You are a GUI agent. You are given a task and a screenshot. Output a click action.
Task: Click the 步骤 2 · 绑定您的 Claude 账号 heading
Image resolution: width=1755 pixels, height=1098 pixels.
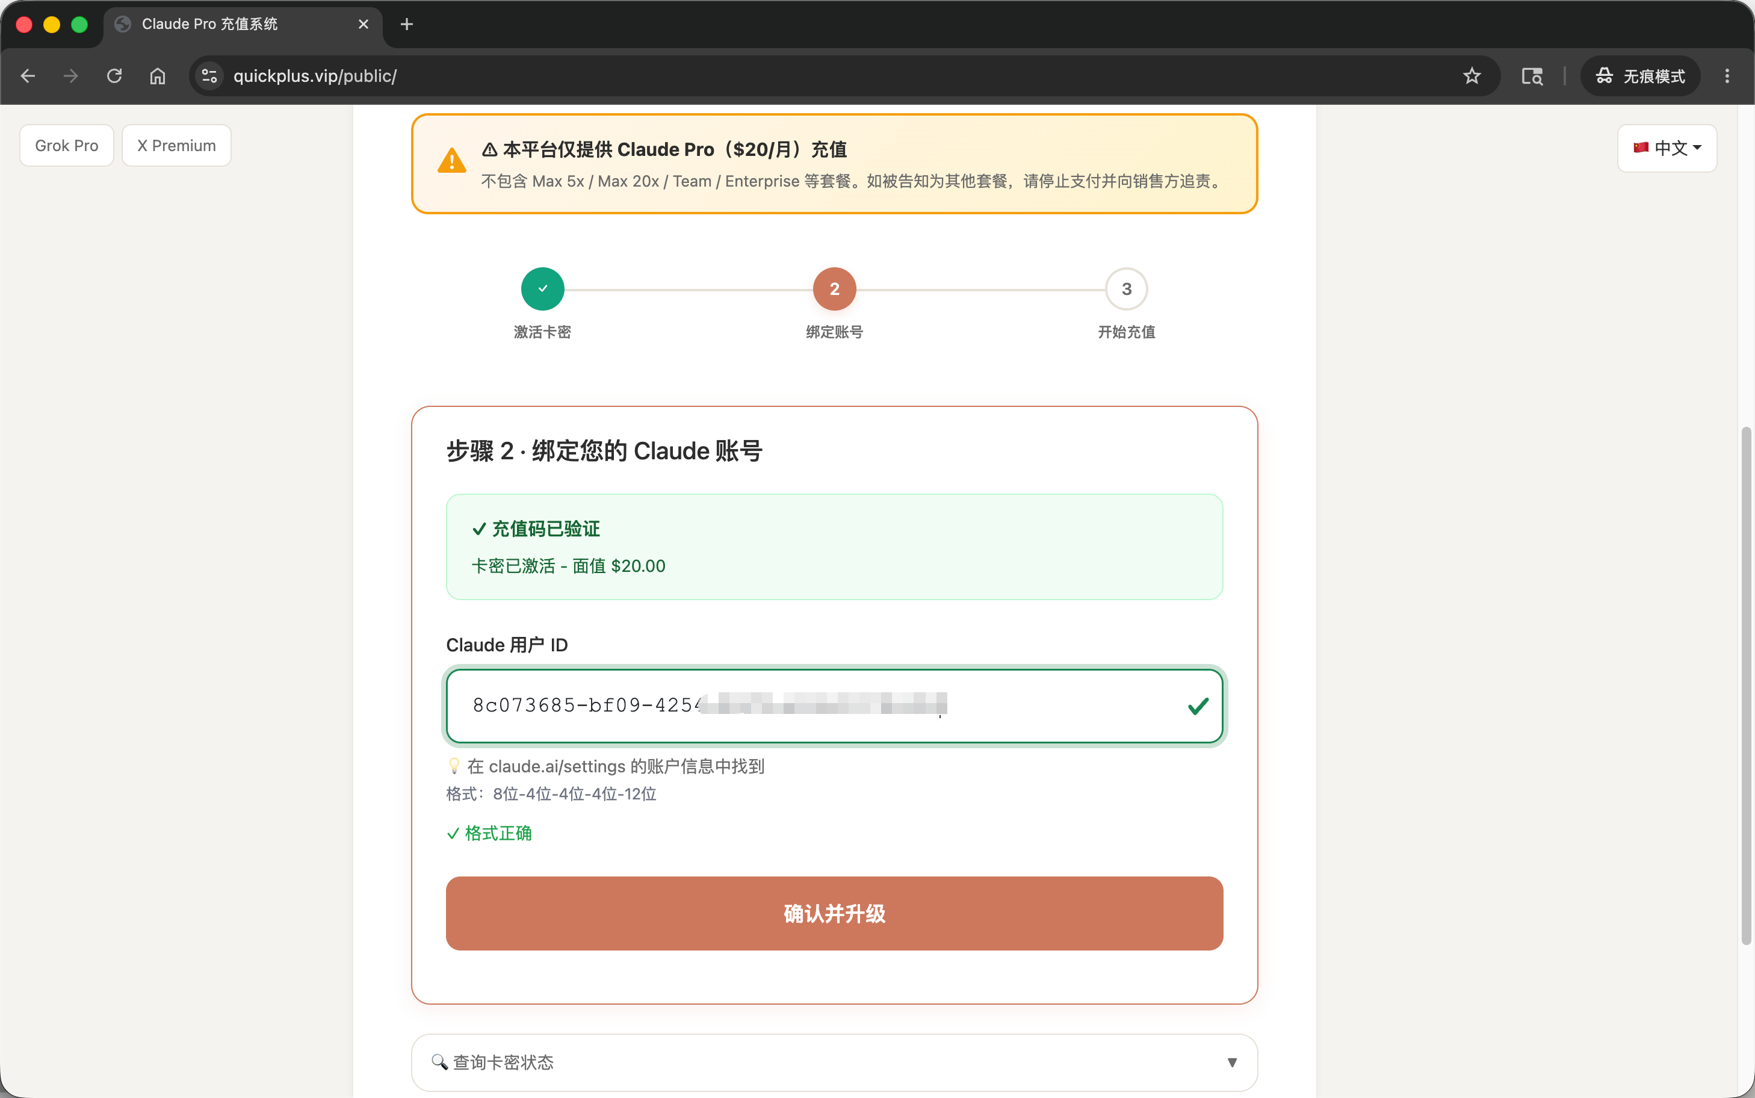pyautogui.click(x=604, y=451)
